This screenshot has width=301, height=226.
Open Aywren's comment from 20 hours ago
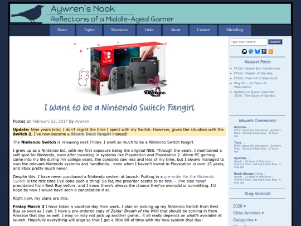tap(257, 131)
